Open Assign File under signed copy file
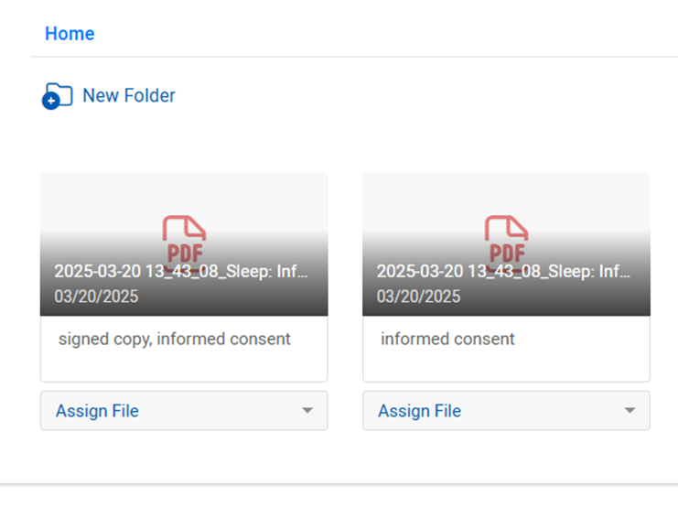Viewport: 678px width, 529px height. pyautogui.click(x=184, y=411)
